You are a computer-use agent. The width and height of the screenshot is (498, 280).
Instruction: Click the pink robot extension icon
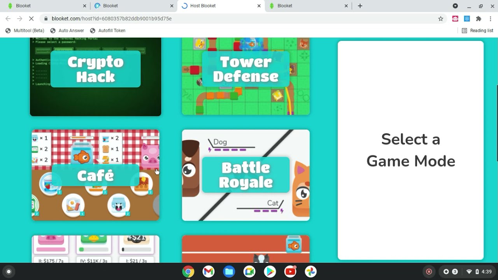point(455,19)
